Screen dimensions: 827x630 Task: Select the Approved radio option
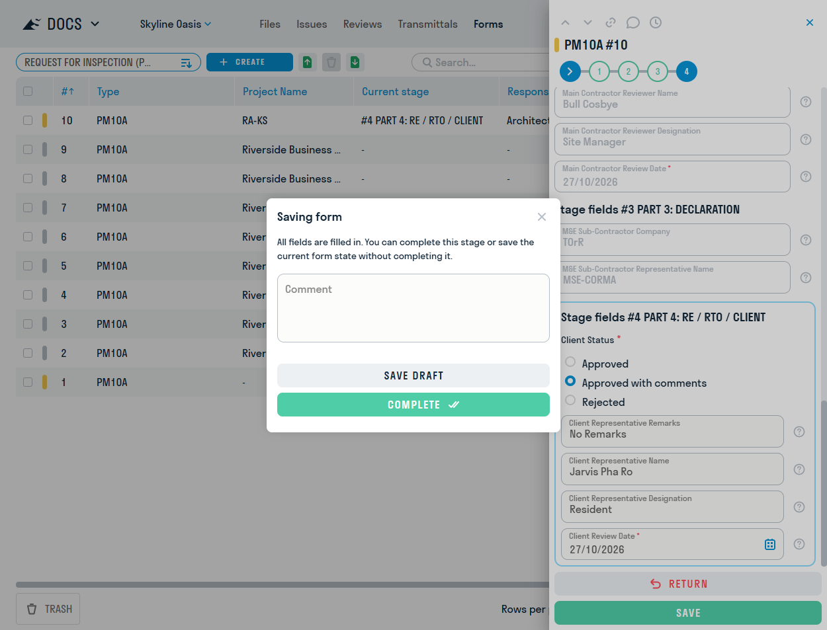[x=570, y=362]
